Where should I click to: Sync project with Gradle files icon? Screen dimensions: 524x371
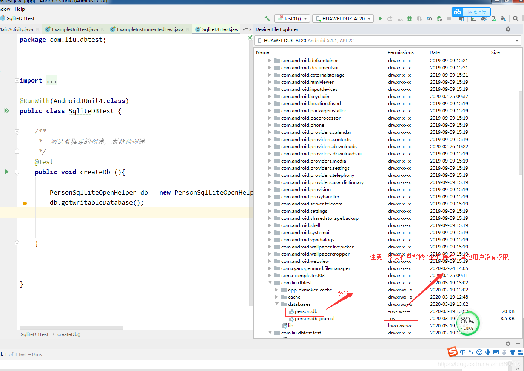click(484, 18)
